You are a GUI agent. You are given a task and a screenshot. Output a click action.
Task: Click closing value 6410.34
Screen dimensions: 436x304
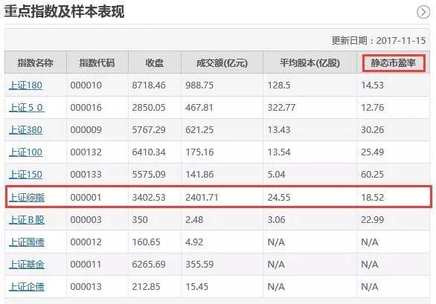coord(149,152)
